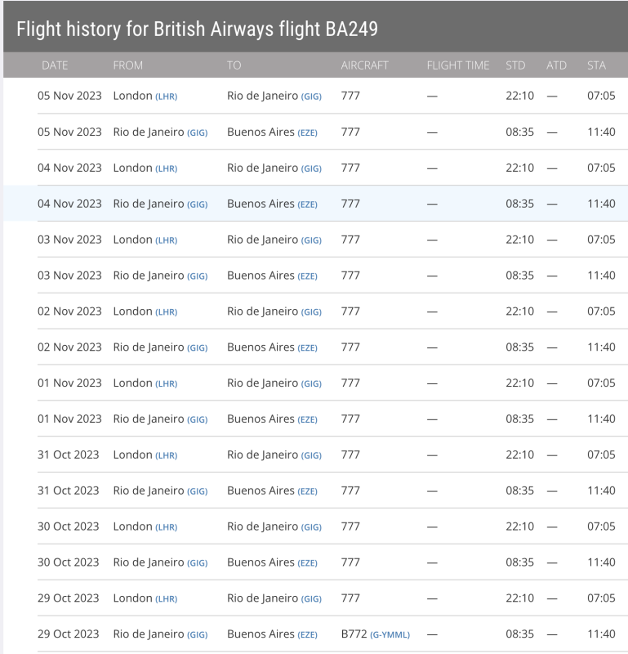Select the TO column header
Screen dimensions: 628x654
(234, 65)
